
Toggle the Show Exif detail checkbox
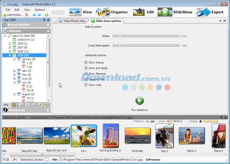[86, 68]
